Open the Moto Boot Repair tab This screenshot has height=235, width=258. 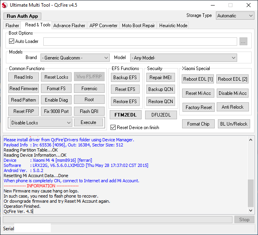pos(138,26)
